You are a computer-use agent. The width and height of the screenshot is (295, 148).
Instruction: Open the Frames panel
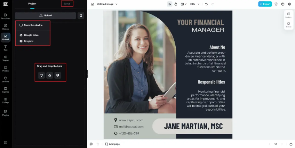(6, 90)
